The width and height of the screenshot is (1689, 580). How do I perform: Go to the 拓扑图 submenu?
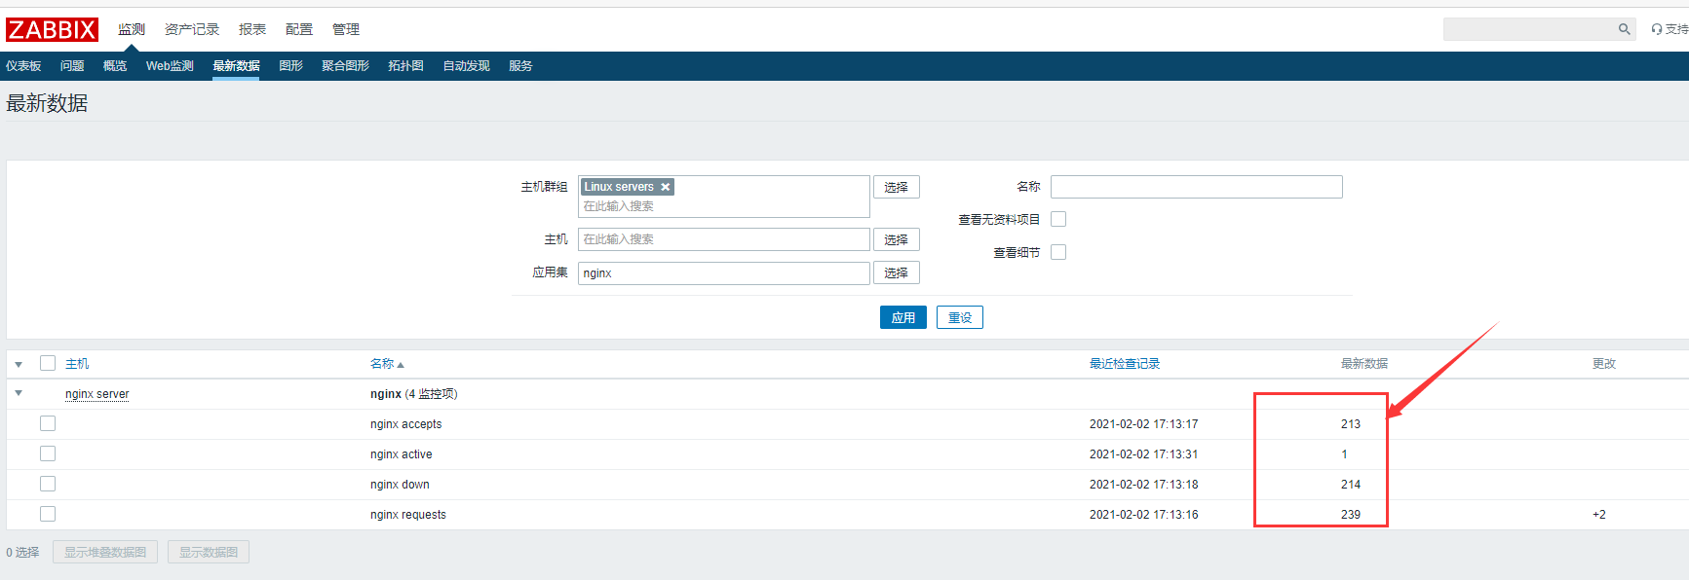(405, 66)
